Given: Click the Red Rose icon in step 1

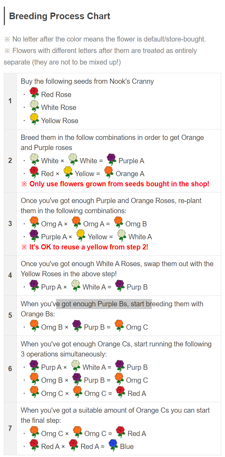Looking at the screenshot, I should click(x=34, y=93).
